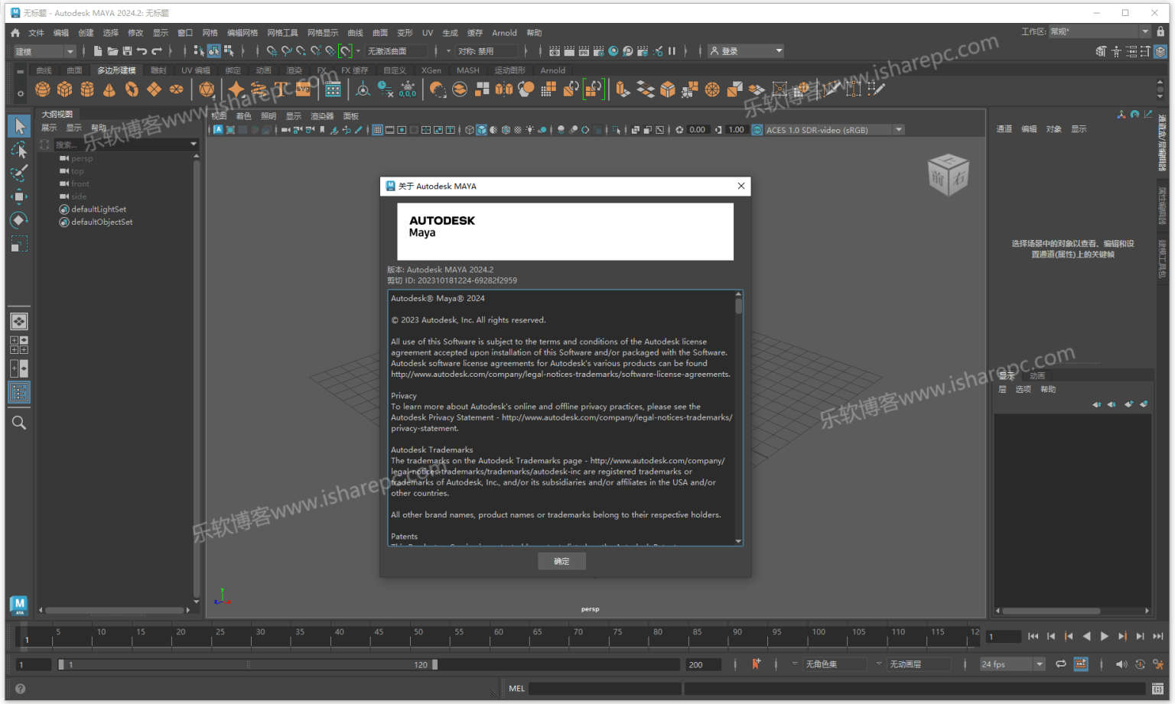
Task: Switch to the 雕刻 shelf tab
Action: [x=158, y=70]
